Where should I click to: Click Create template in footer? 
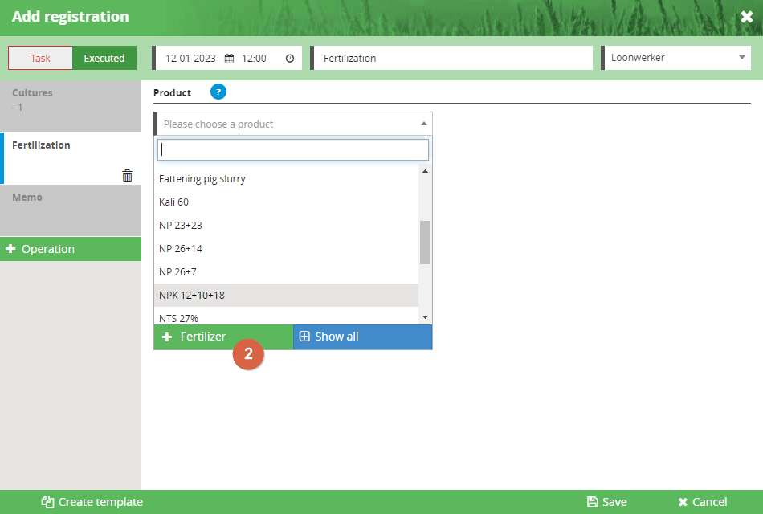pyautogui.click(x=92, y=502)
